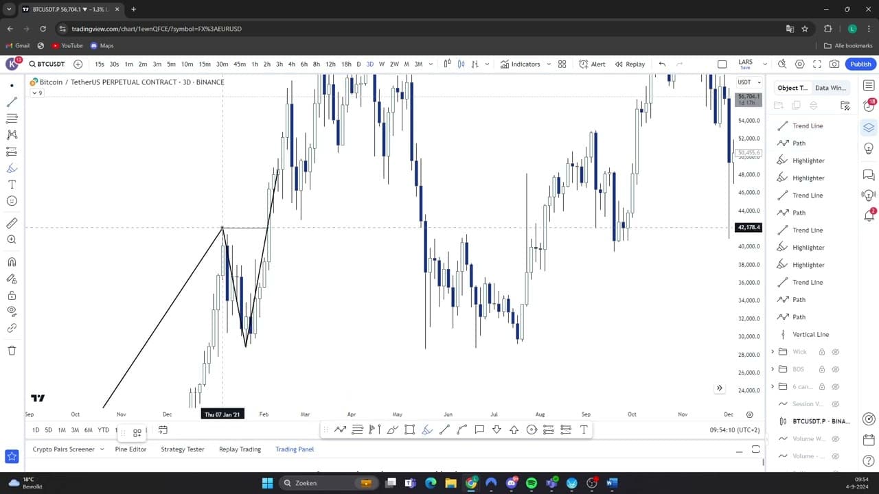Open the emoji icons tool

coord(12,201)
